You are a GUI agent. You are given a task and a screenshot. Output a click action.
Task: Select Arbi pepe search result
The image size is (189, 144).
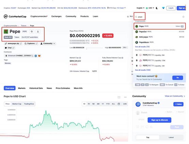tap(160, 37)
